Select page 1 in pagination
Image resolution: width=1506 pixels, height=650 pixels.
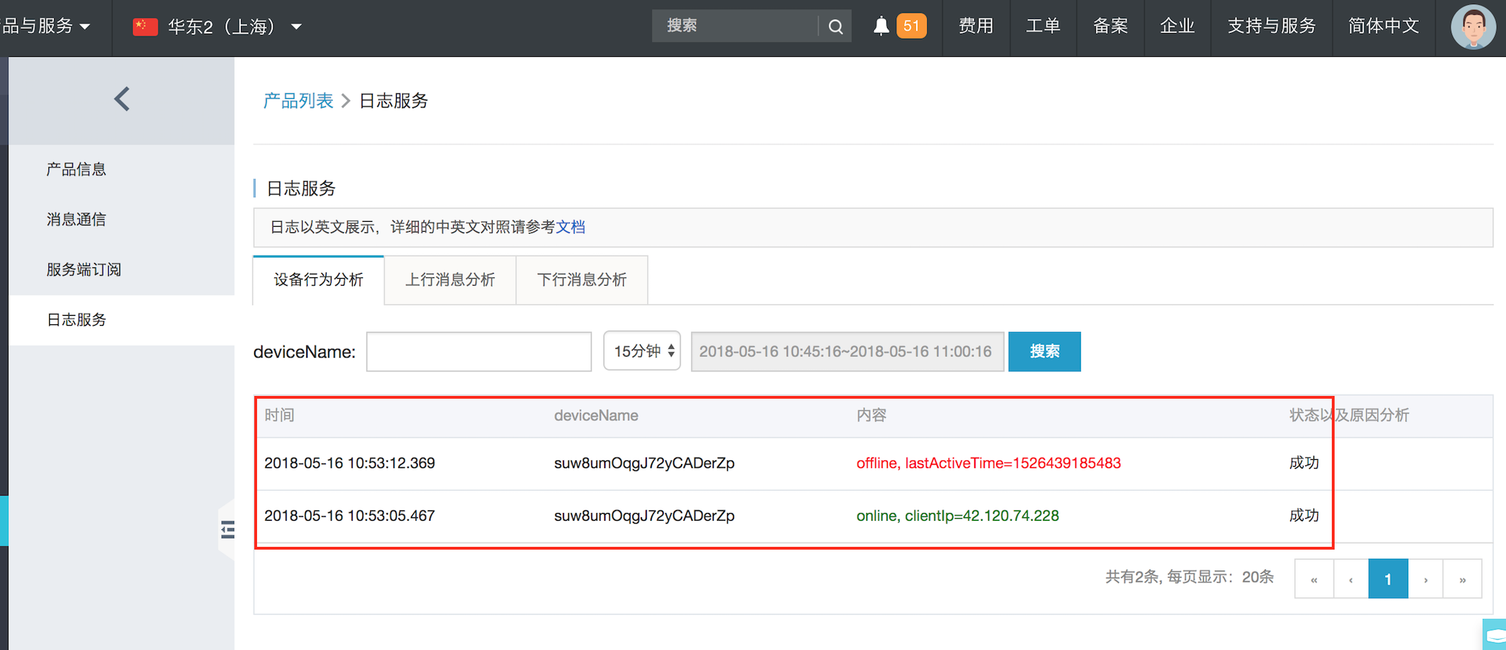[1388, 579]
